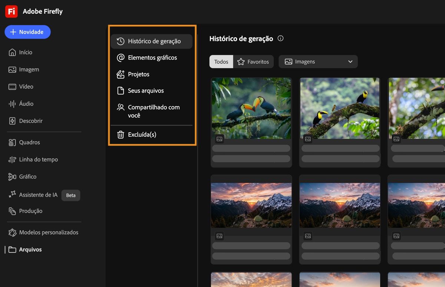Click the Beta badge
The height and width of the screenshot is (287, 445).
tap(71, 195)
